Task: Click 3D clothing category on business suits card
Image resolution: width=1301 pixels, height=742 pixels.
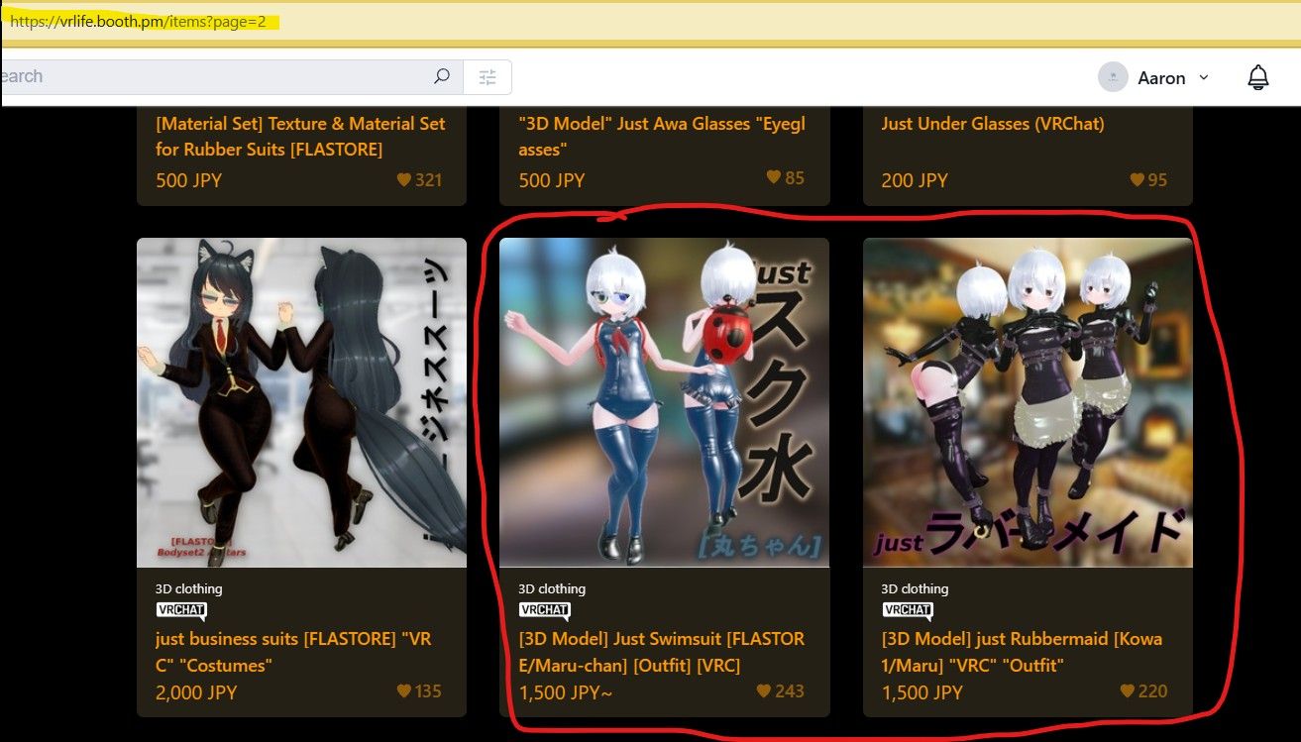Action: (189, 588)
